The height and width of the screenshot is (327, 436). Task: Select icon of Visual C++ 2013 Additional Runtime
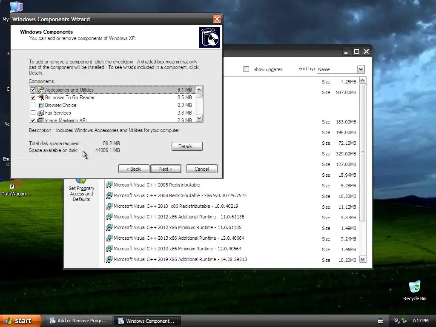tap(109, 238)
